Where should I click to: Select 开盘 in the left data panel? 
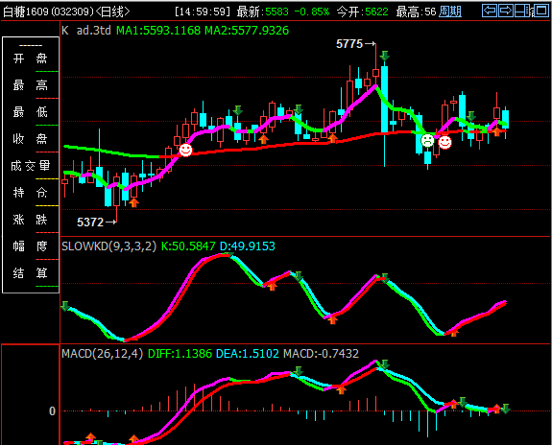[30, 59]
